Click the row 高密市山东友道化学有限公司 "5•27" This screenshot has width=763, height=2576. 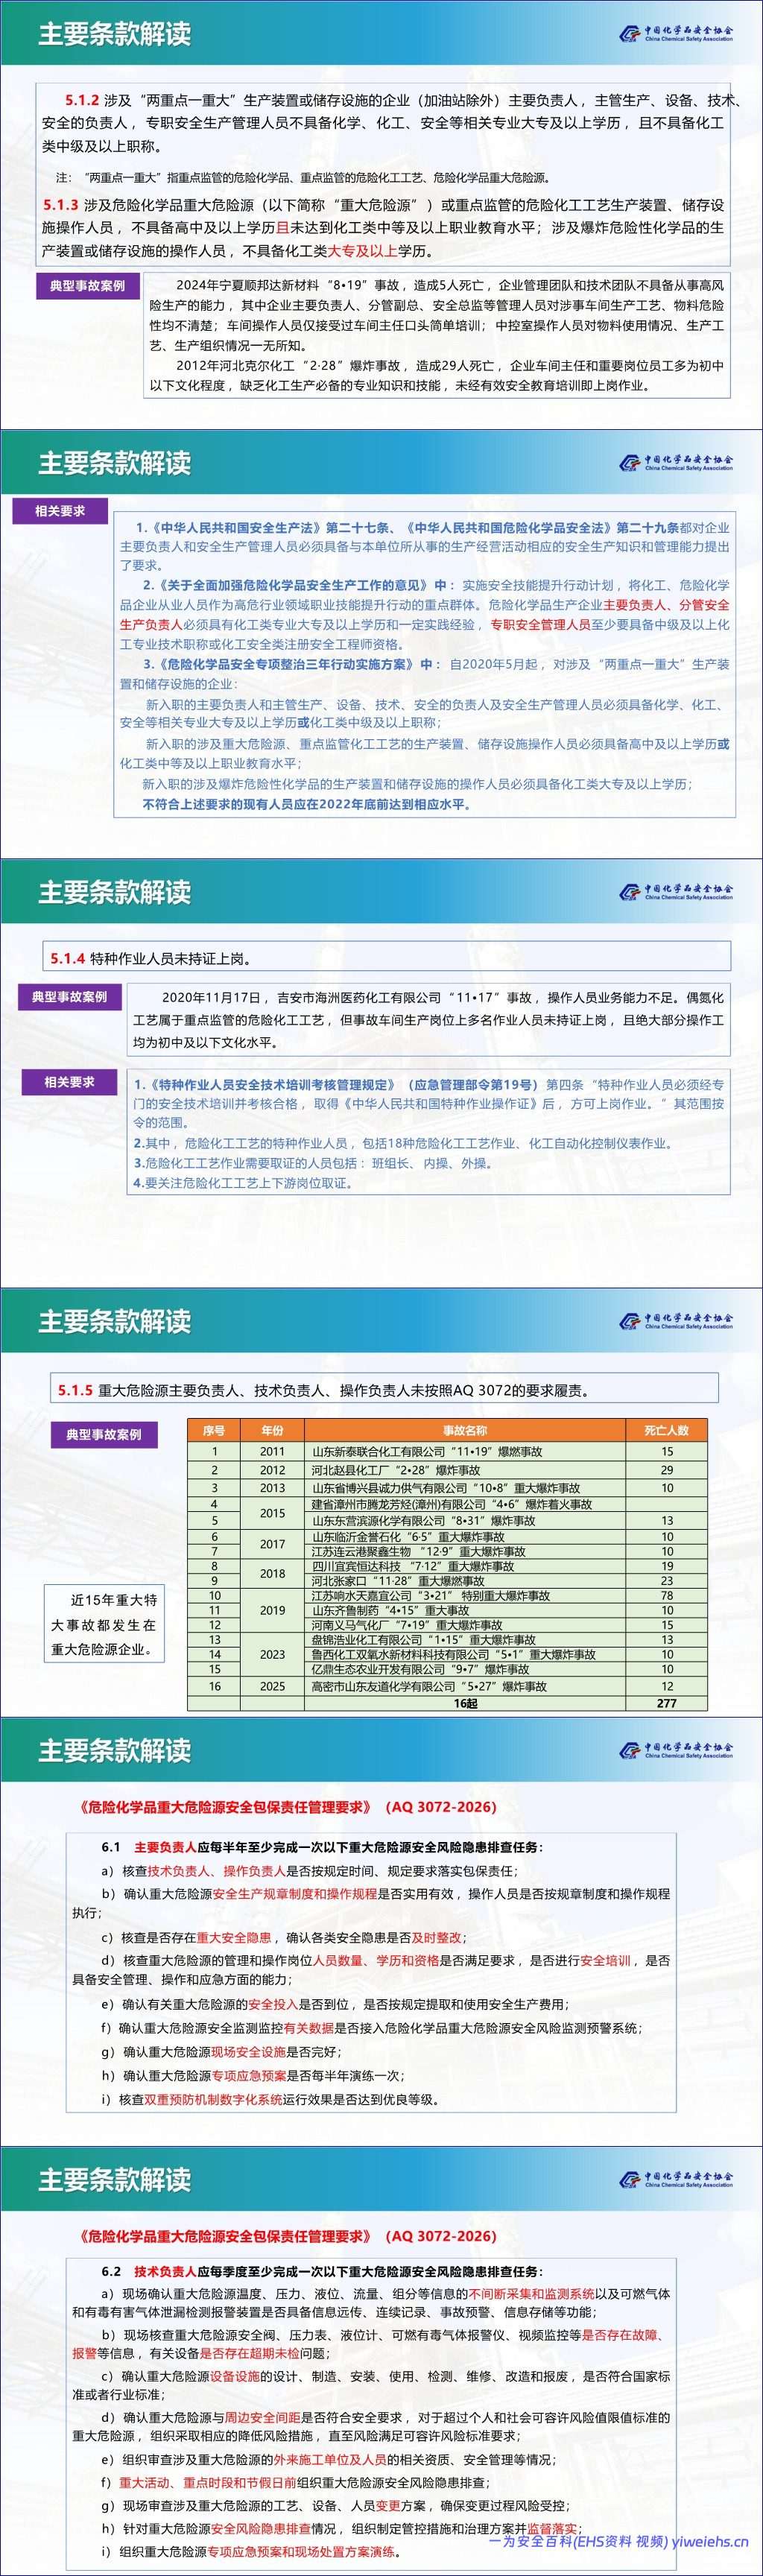[x=447, y=1686]
